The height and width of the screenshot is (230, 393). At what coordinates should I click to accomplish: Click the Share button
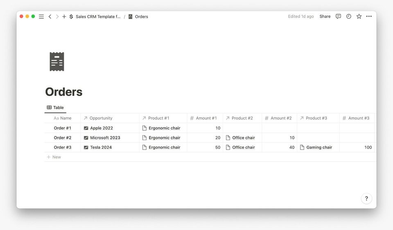click(325, 16)
